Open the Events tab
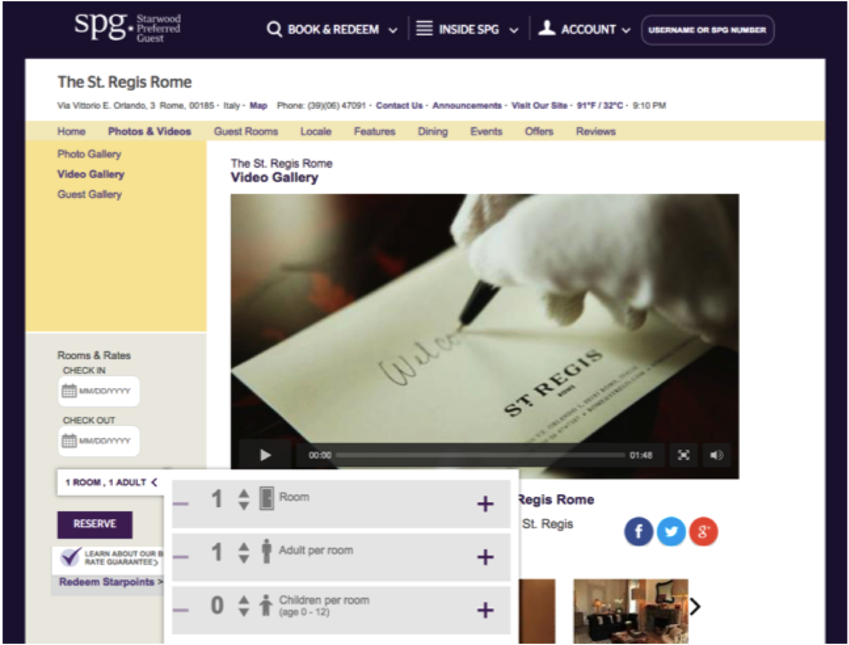This screenshot has height=645, width=849. tap(486, 132)
